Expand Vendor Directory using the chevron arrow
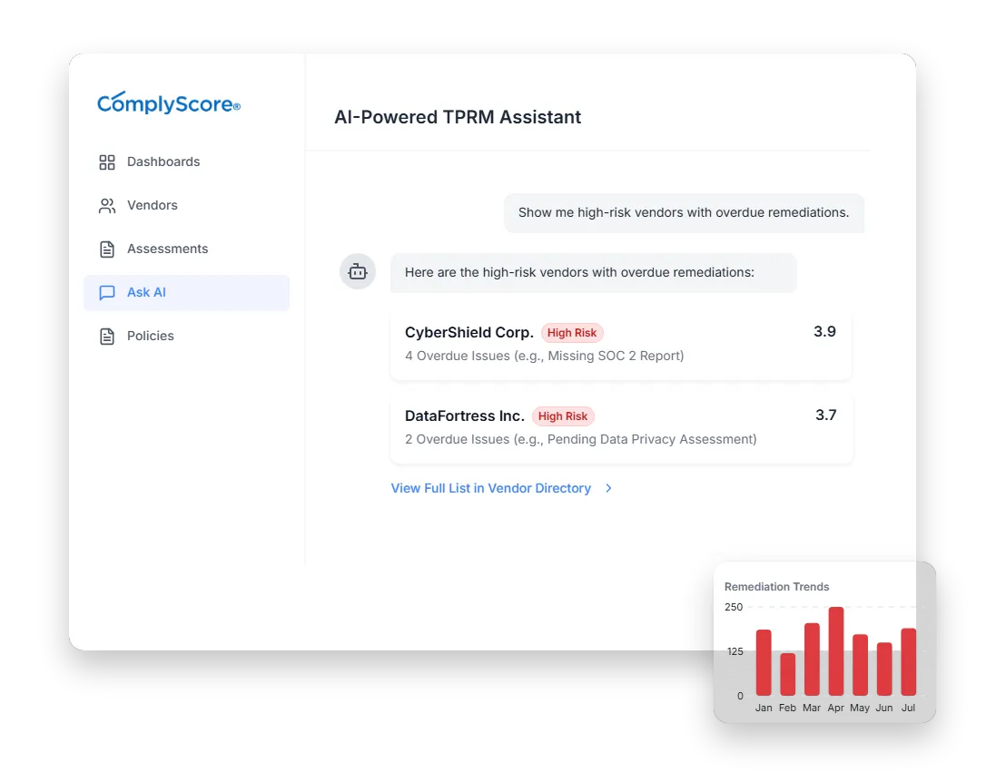The image size is (1006, 772). [608, 488]
